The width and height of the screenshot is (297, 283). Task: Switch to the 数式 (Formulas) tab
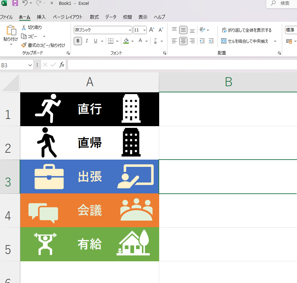[94, 17]
